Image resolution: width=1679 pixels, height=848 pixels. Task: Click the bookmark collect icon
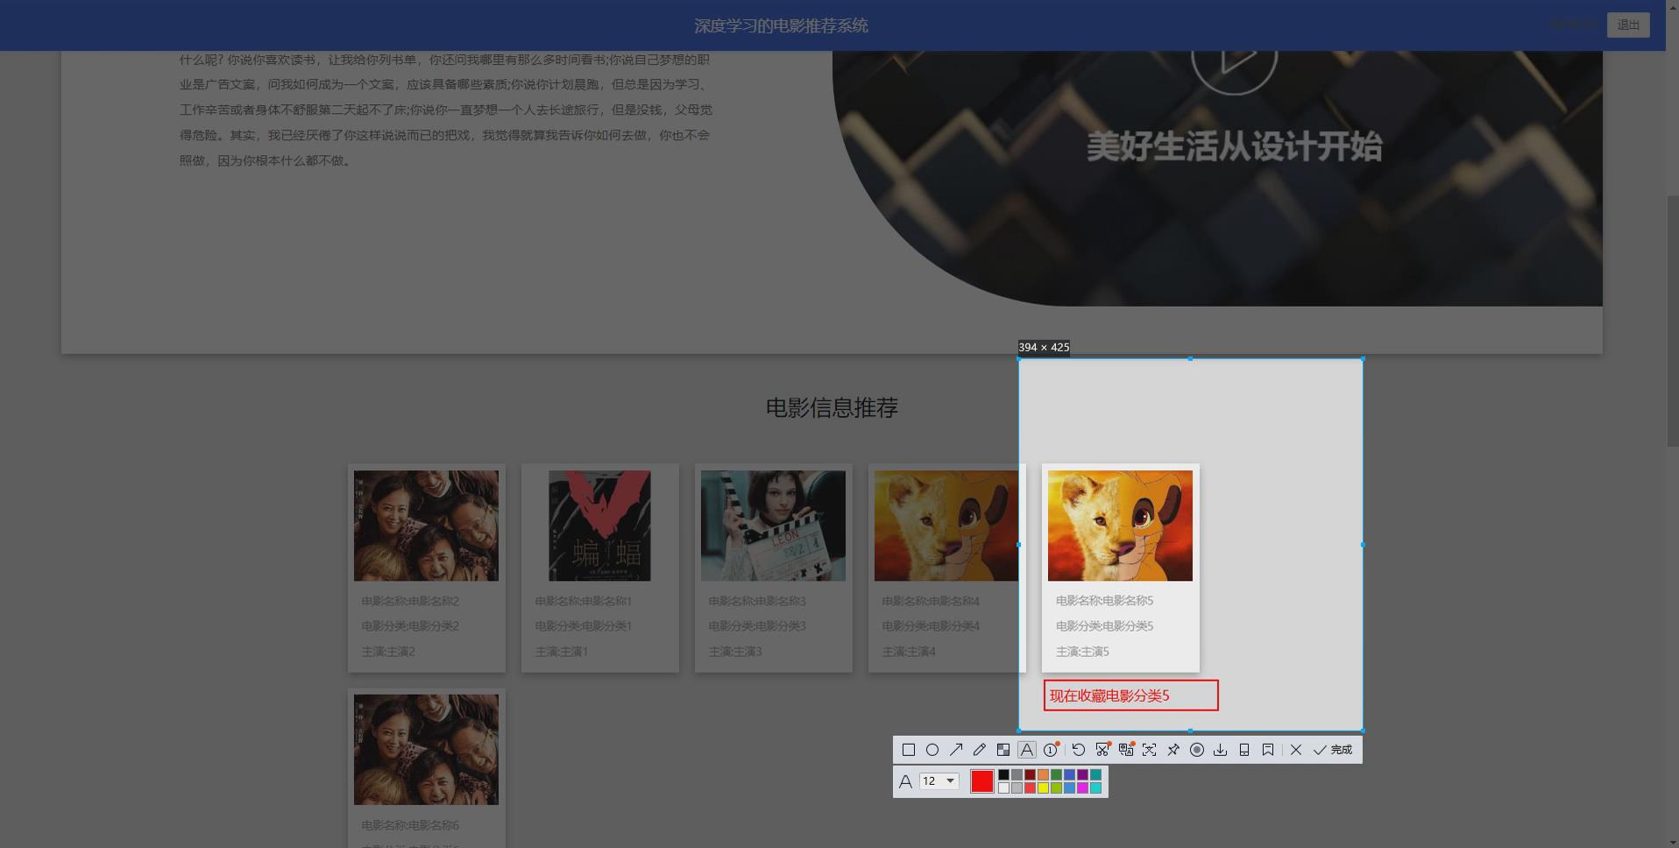tap(1268, 750)
